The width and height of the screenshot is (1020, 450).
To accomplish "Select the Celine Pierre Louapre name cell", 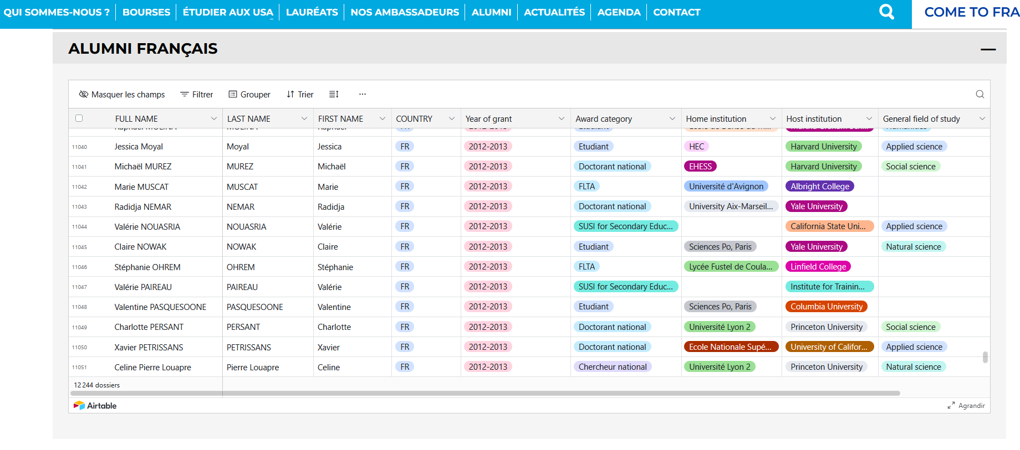I will click(x=153, y=368).
